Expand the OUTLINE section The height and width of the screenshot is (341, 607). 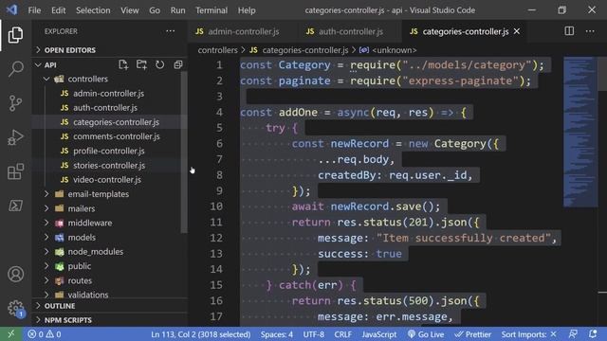tap(110, 305)
